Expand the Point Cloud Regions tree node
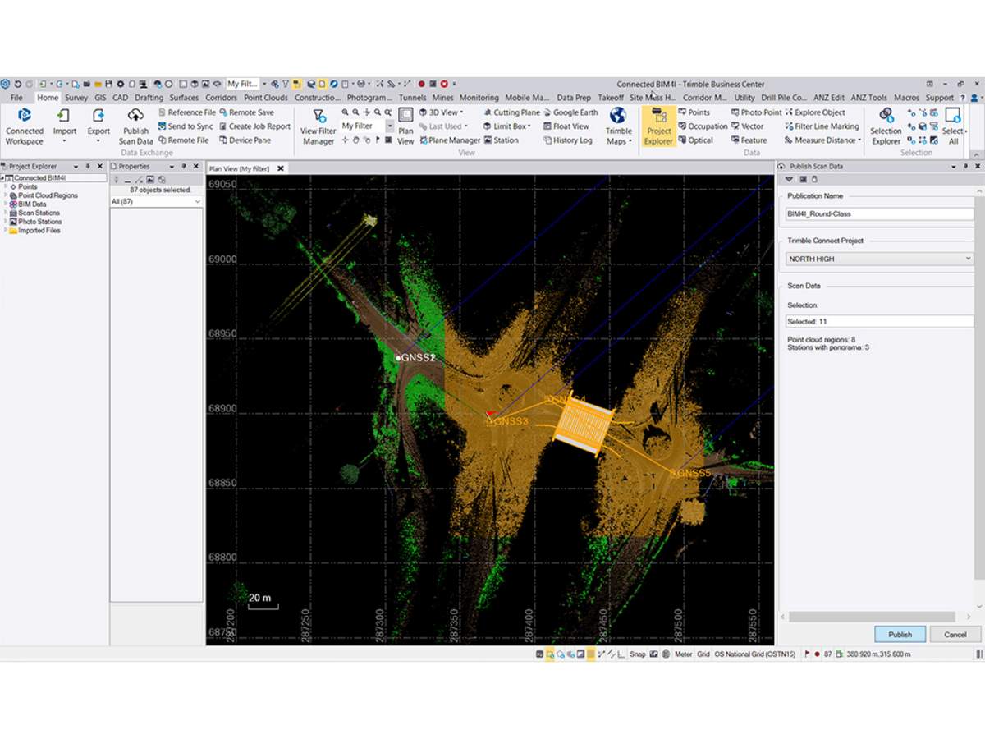The width and height of the screenshot is (985, 739). 6,195
